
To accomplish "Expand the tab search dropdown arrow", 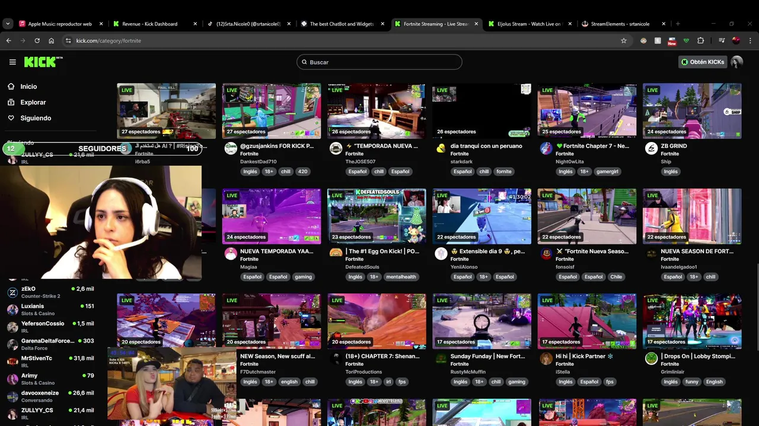I will [x=7, y=24].
